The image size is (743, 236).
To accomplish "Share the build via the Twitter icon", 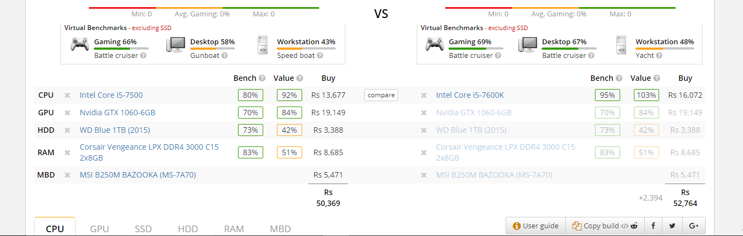I will (x=672, y=226).
